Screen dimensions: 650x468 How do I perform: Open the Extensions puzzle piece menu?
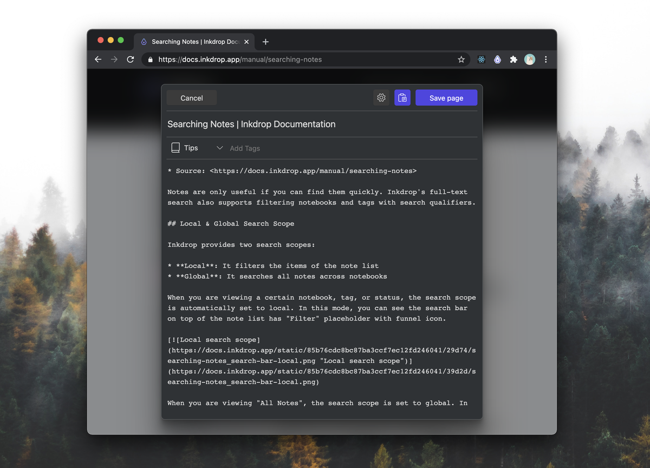click(513, 60)
